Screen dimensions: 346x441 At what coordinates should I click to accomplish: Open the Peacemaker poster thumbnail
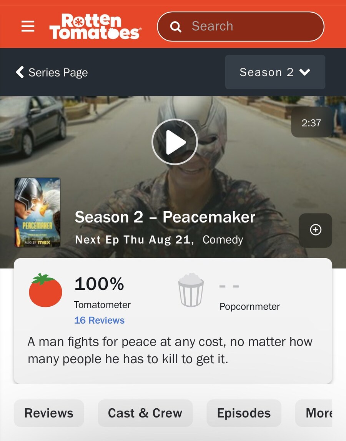(37, 212)
